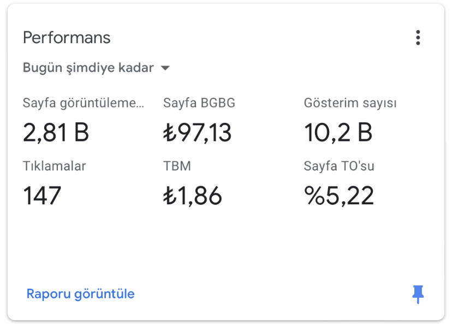Screen dimensions: 452x324
Task: Expand the 'Bugün şimdiye kadar' date dropdown arrow
Action: 165,68
